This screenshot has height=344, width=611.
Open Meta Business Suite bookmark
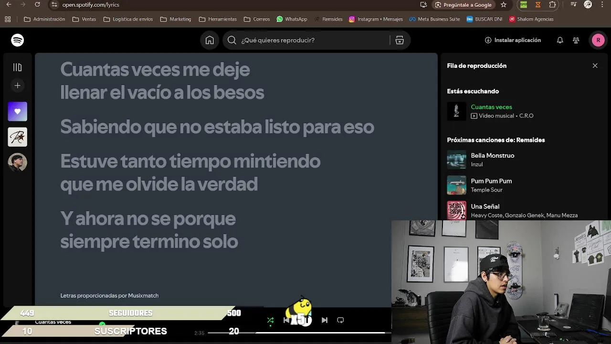click(x=435, y=19)
